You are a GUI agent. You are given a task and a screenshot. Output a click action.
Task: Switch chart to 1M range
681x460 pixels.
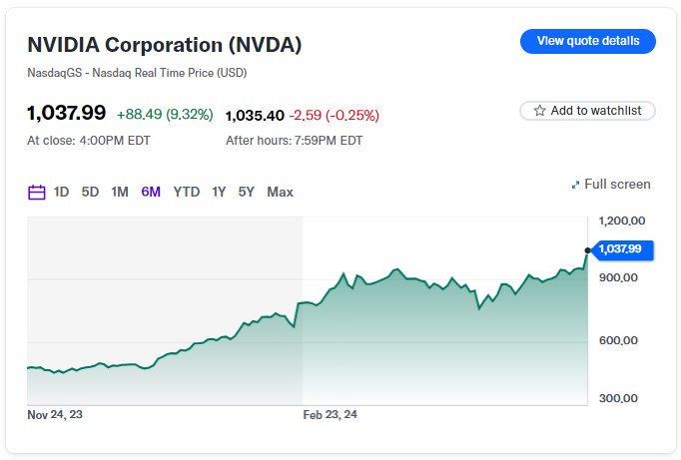tap(120, 192)
